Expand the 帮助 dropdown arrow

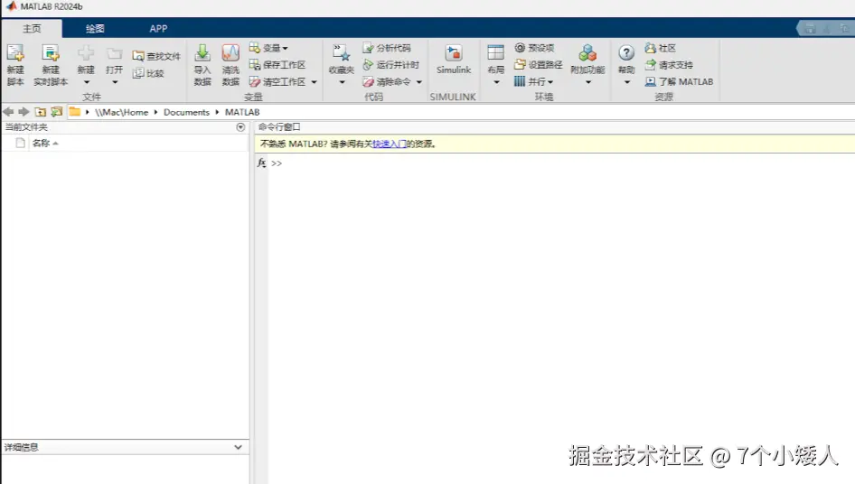pos(627,82)
